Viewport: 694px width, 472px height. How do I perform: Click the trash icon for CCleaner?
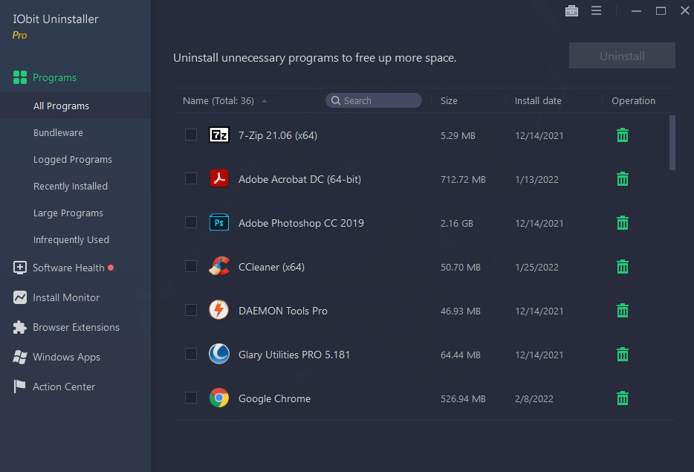point(623,267)
